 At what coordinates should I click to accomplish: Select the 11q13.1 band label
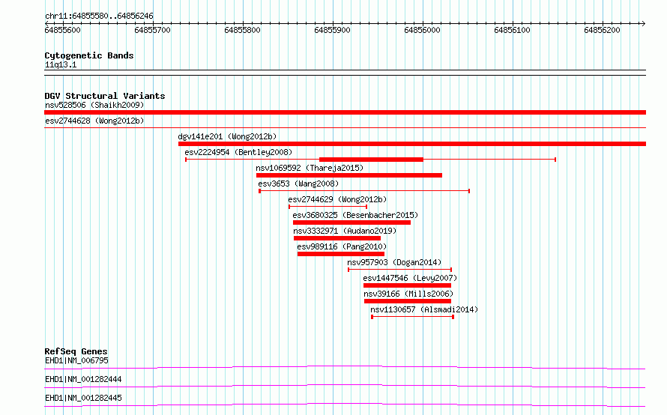click(x=61, y=64)
